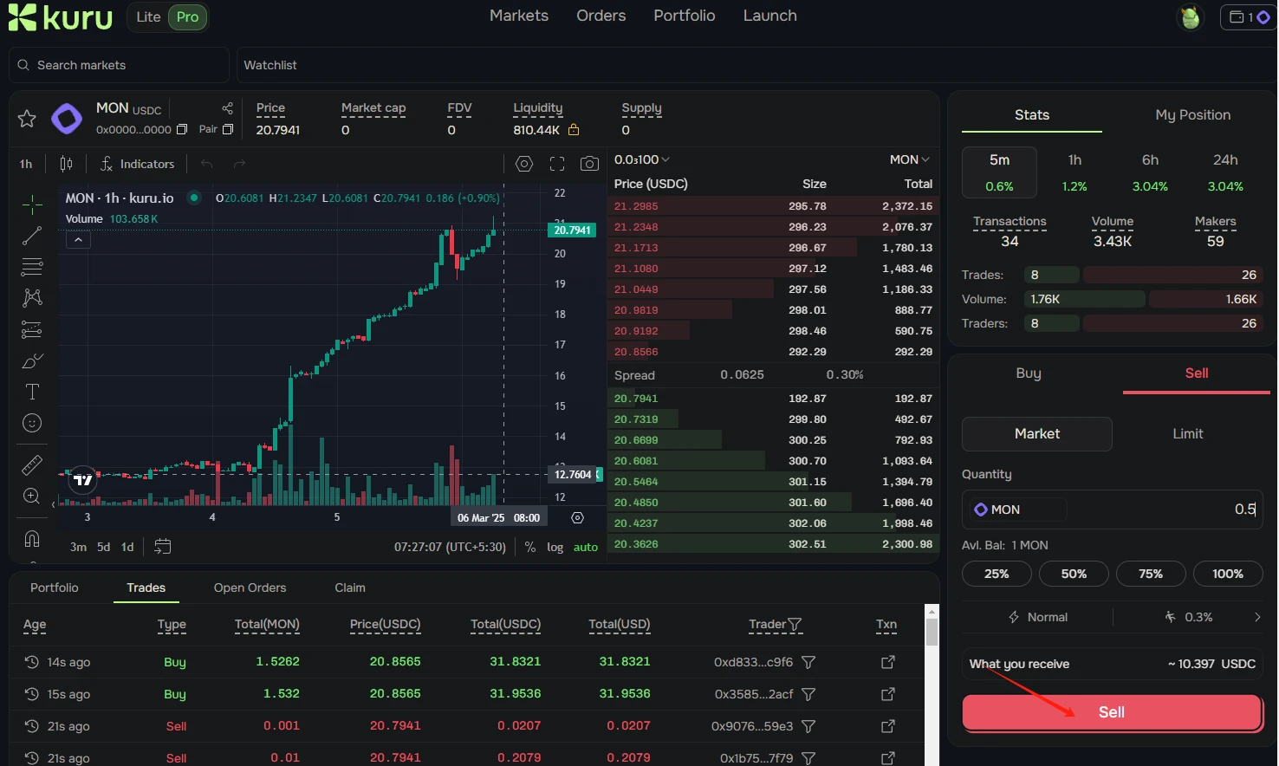
Task: Select the text annotation tool
Action: click(x=32, y=392)
